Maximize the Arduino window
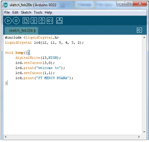The image size is (149, 142). coord(129,4)
